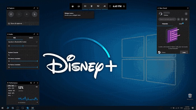Open Game Bar settings gear
The image size is (196, 110).
pyautogui.click(x=124, y=6)
